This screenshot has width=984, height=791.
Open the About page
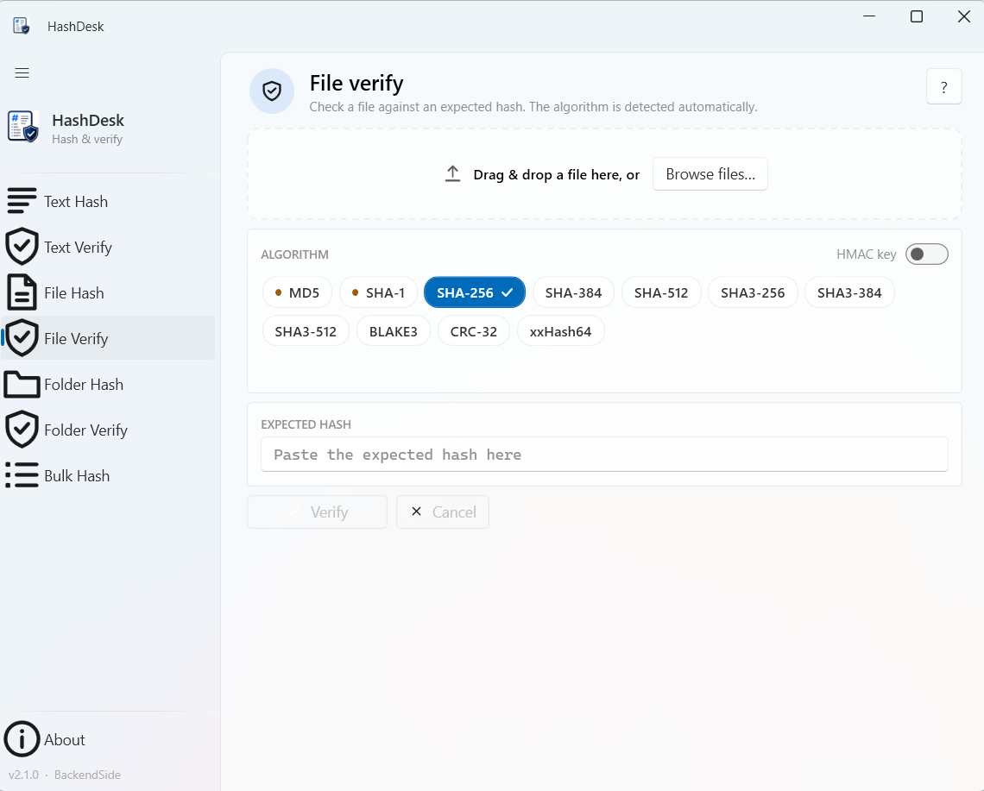coord(108,739)
